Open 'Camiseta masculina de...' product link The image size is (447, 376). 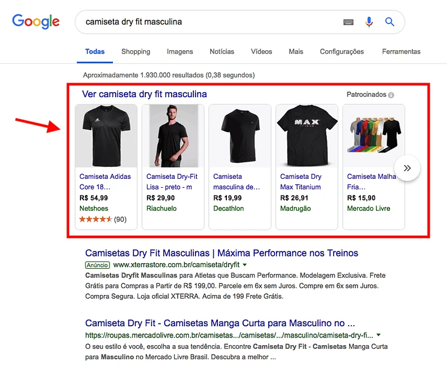(236, 182)
